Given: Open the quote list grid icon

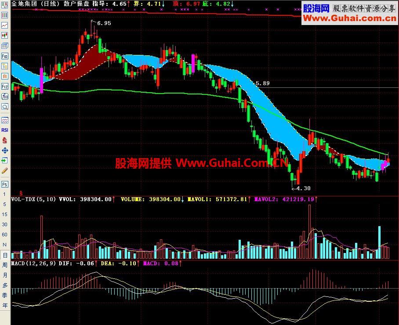Looking at the screenshot, I should pyautogui.click(x=4, y=15).
